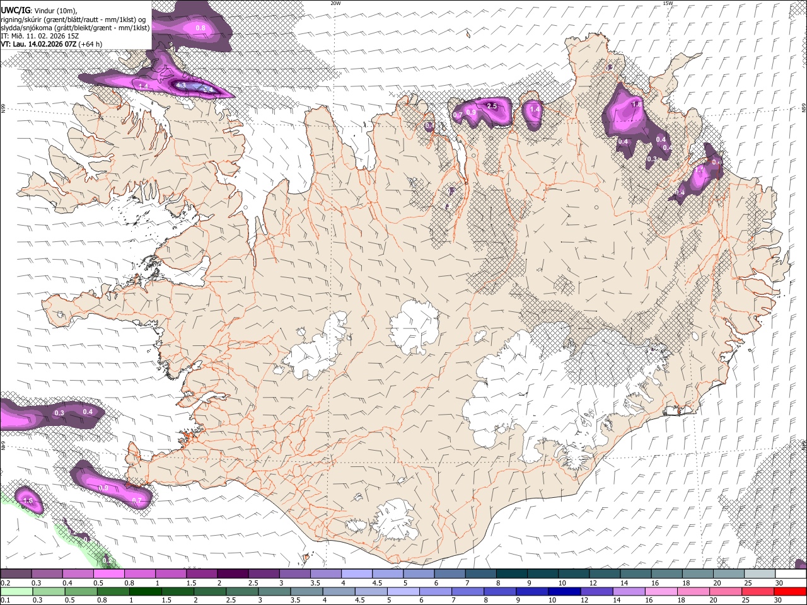The height and width of the screenshot is (605, 807).
Task: Click the lower legend swatch between 6 and 7
Action: [x=436, y=591]
